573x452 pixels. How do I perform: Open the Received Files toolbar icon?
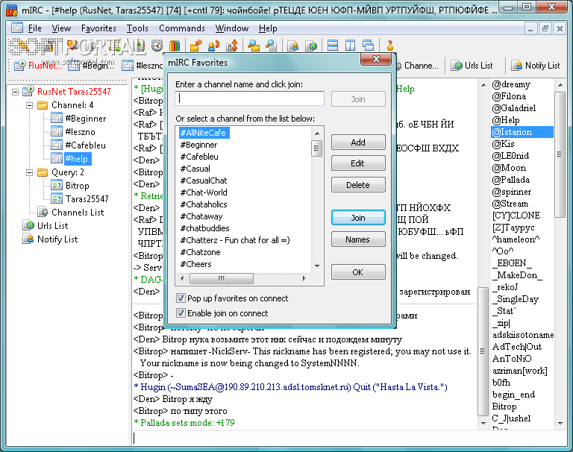pos(254,45)
